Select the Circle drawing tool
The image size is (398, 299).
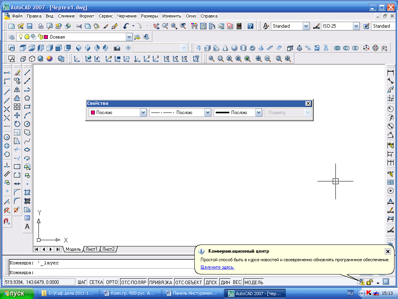27,124
